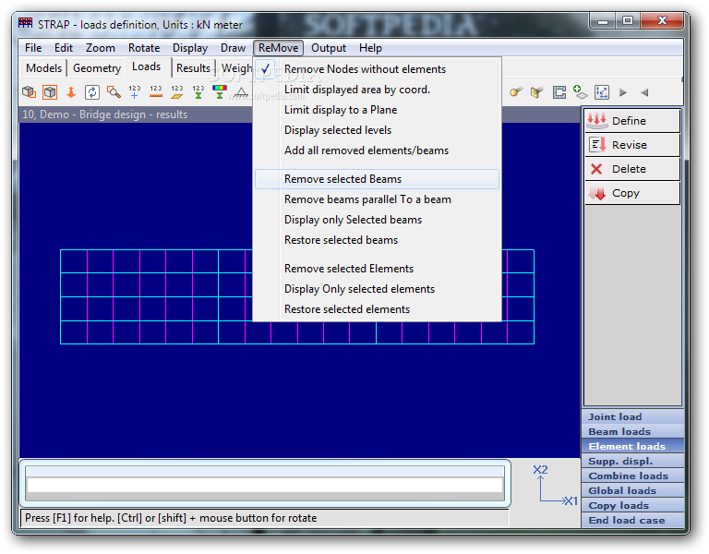Toggle node numbers with the 123 plus icon
709x554 pixels.
point(135,92)
